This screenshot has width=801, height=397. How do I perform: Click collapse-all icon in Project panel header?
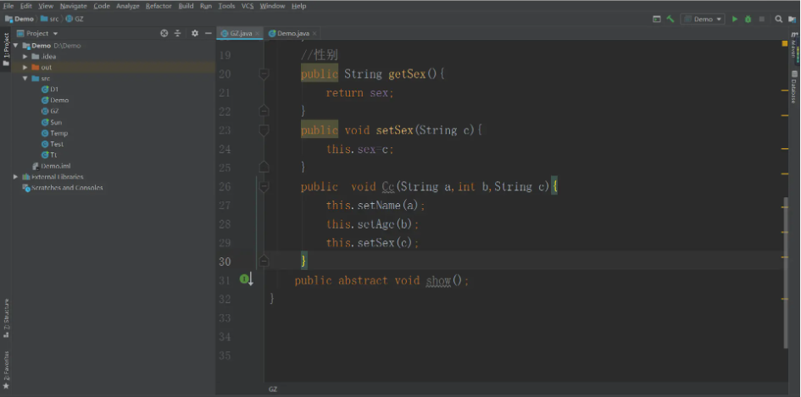click(177, 33)
